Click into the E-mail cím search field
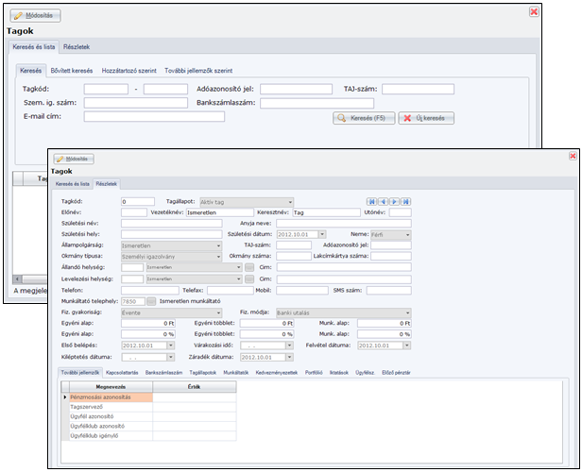 pos(154,117)
